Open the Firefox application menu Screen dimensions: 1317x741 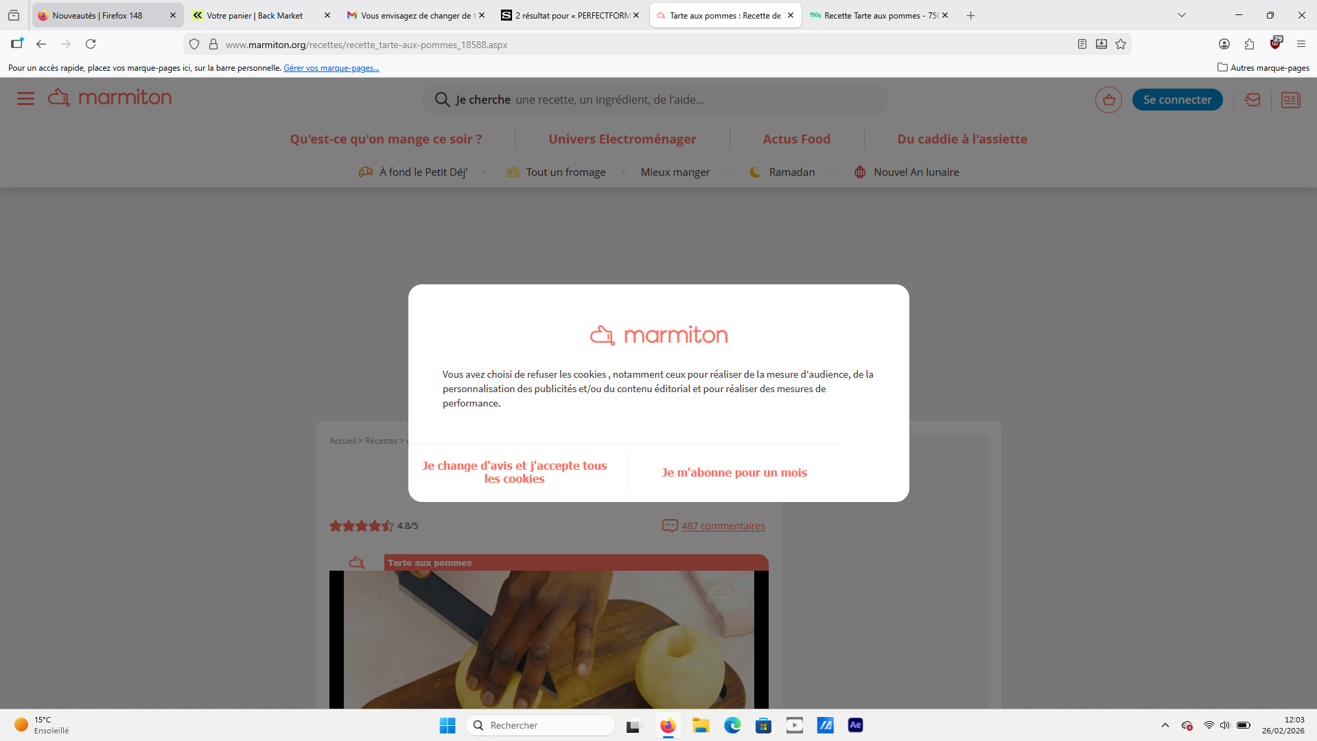(x=1301, y=45)
